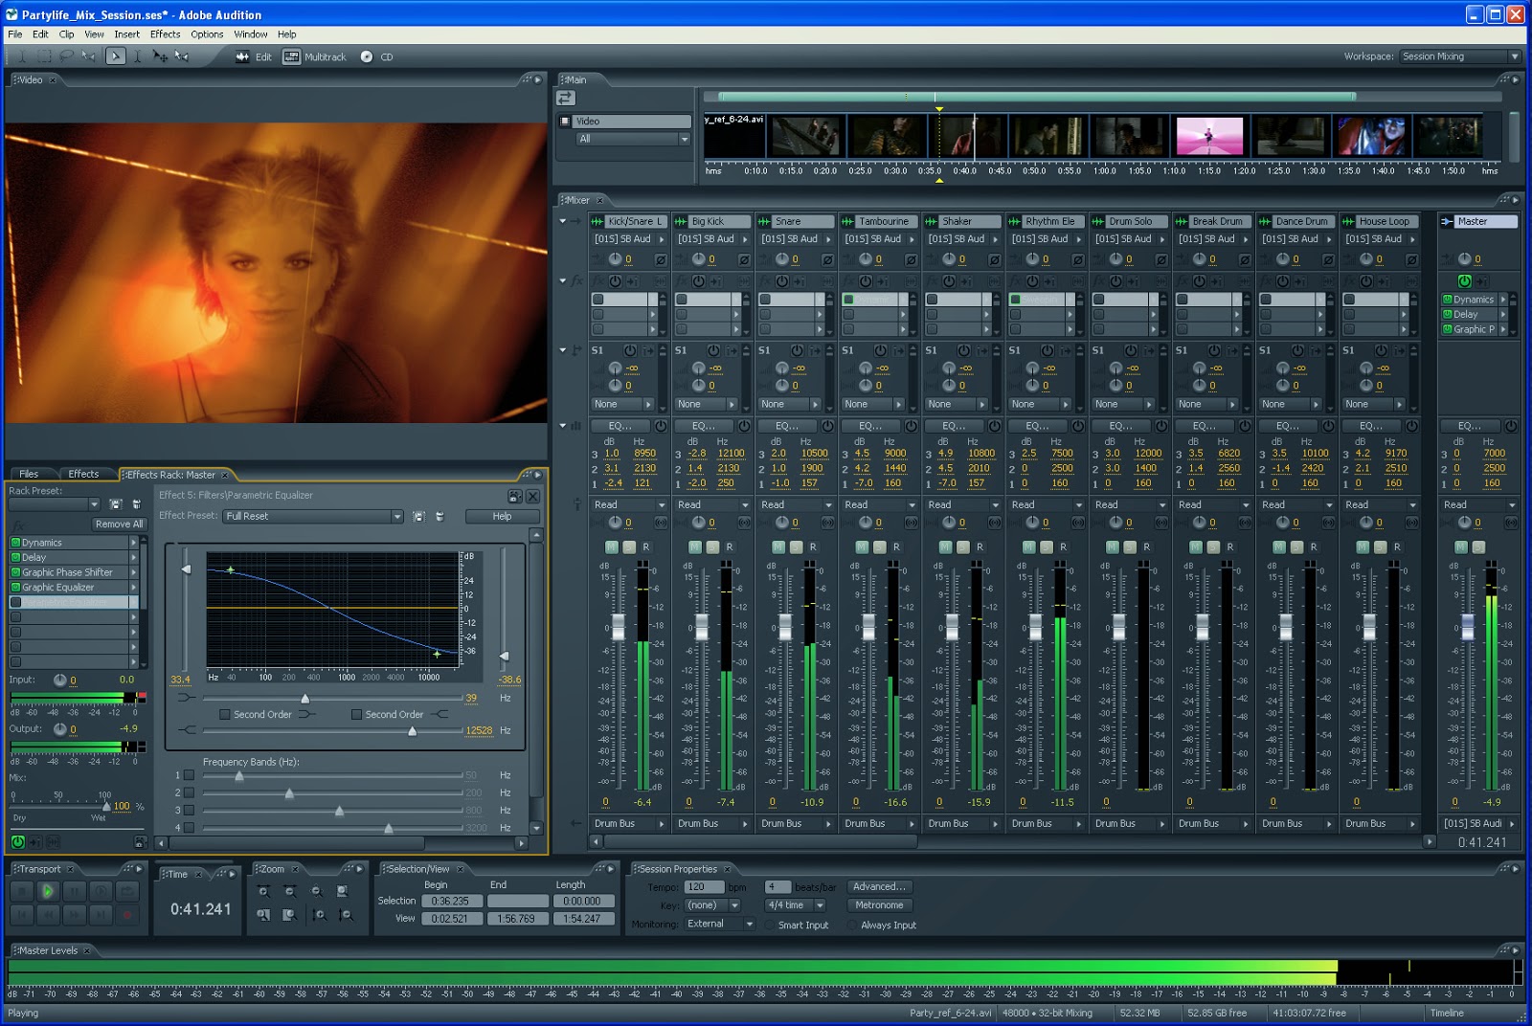Image resolution: width=1532 pixels, height=1026 pixels.
Task: Delete the rack preset with trash icon
Action: coord(136,504)
